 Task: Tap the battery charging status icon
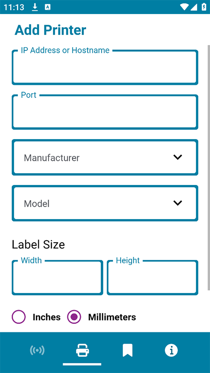[x=204, y=7]
